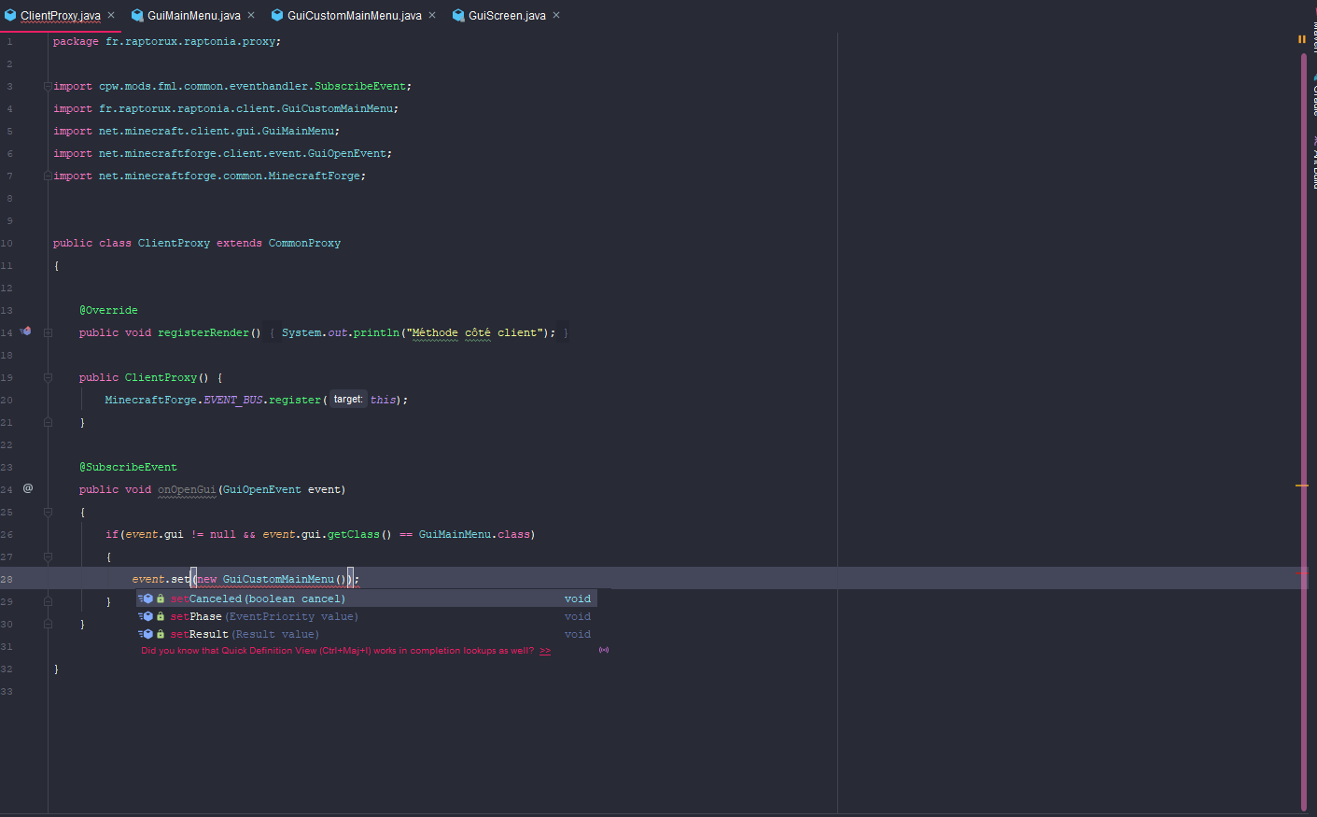This screenshot has height=817, width=1317.
Task: Click the override gutter icon on line 14
Action: coord(26,331)
